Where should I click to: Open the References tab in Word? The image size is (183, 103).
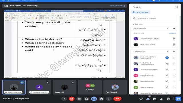38,13
